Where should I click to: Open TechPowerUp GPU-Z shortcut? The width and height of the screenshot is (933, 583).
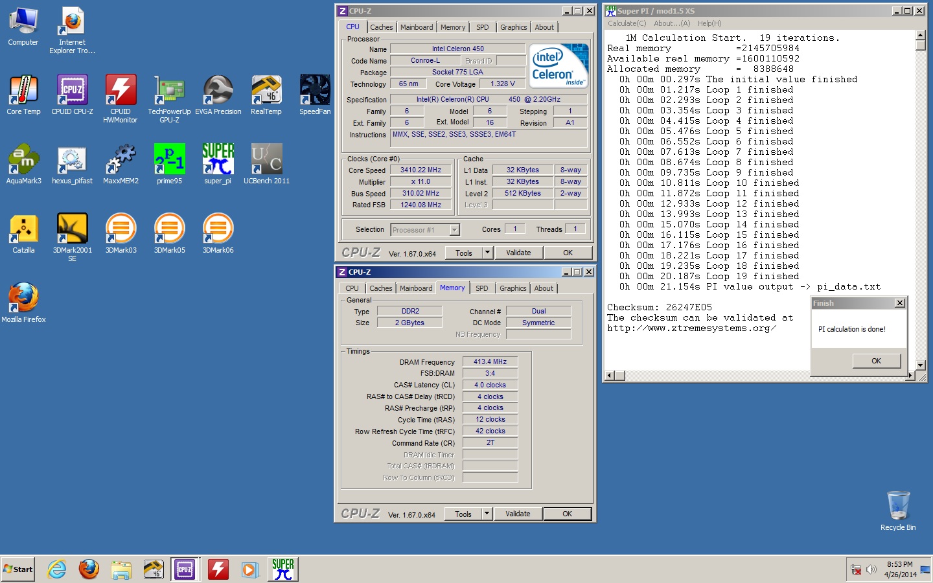tap(169, 99)
